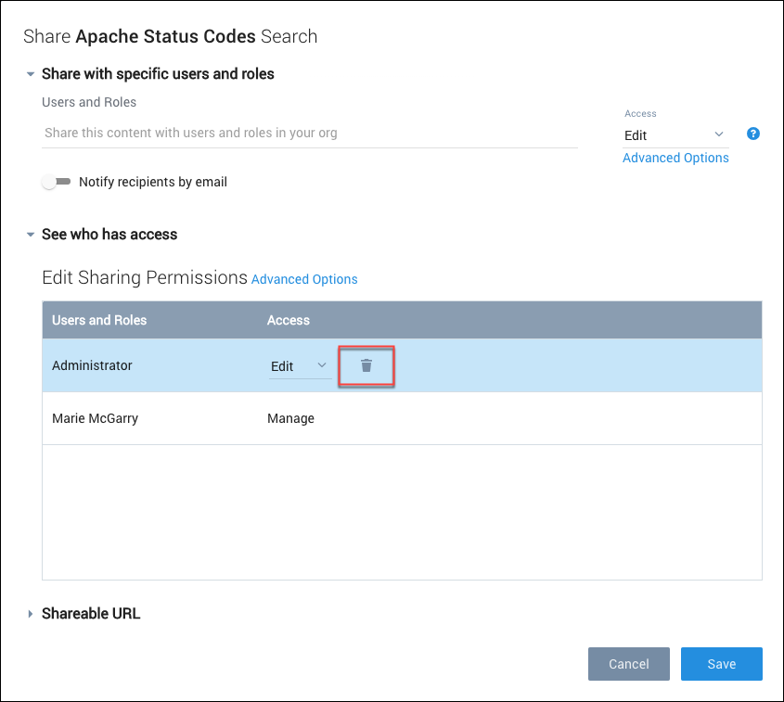Image resolution: width=784 pixels, height=702 pixels.
Task: Collapse the See who has access section
Action: click(x=31, y=235)
